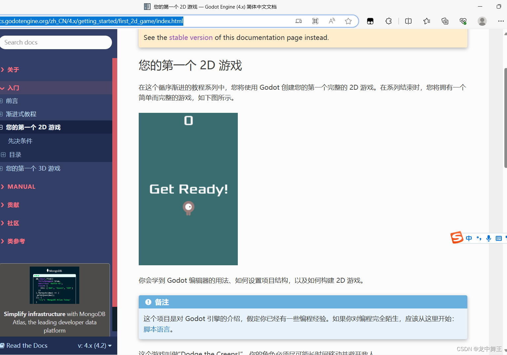Open split screen view icon

[408, 21]
